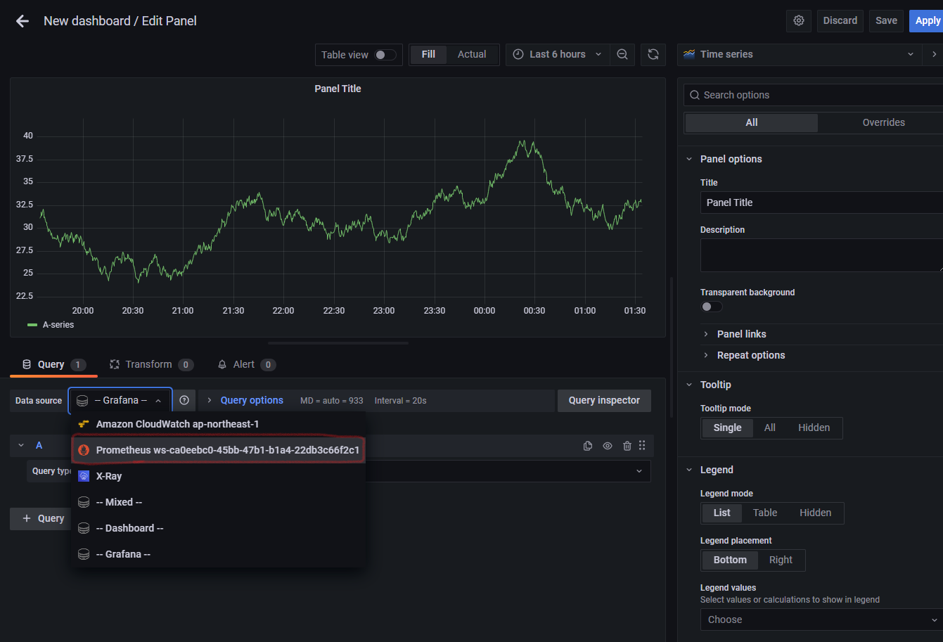Click the zoom out time range icon

[622, 54]
